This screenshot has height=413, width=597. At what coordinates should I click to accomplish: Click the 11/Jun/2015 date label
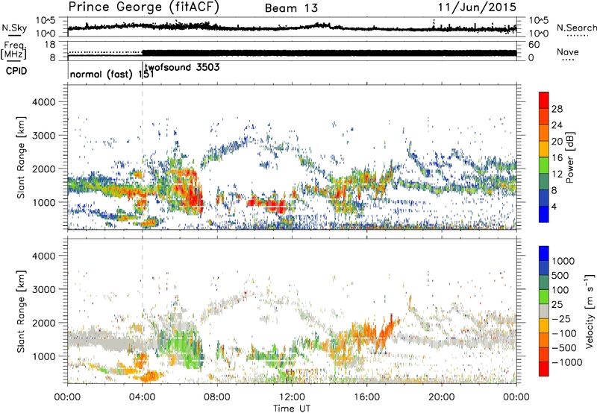pyautogui.click(x=477, y=7)
